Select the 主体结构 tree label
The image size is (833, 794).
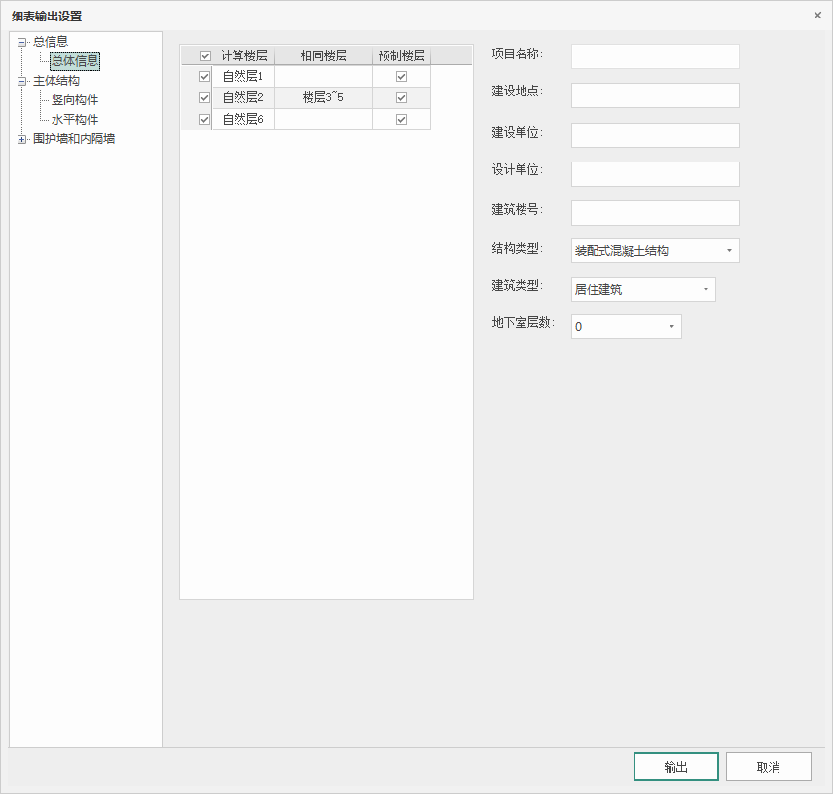click(56, 81)
